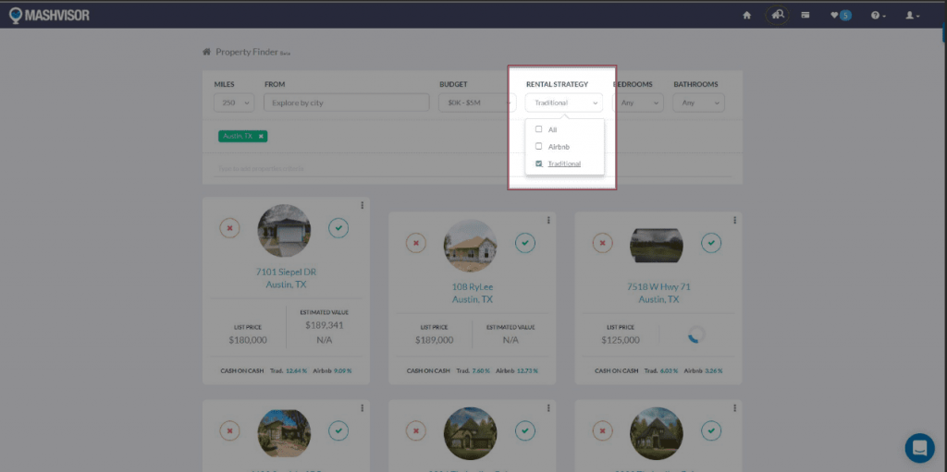Open three-dot menu on 7518 W Hwy 71 card
Screen dimensions: 947x472
(734, 220)
